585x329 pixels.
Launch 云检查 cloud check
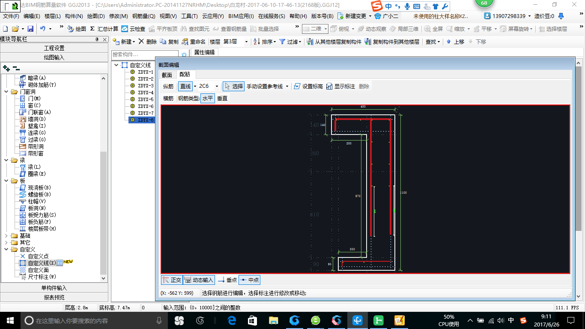click(x=133, y=29)
